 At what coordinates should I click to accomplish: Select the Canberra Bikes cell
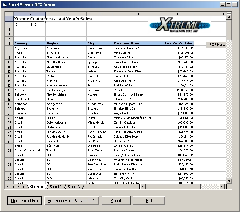[137, 57]
